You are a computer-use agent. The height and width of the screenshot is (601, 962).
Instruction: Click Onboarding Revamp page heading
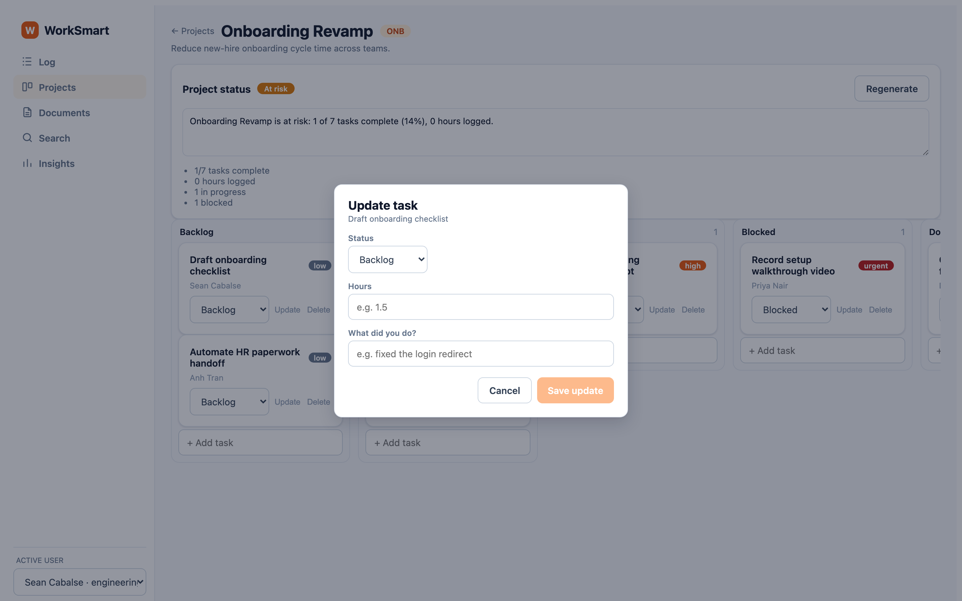[x=297, y=31]
